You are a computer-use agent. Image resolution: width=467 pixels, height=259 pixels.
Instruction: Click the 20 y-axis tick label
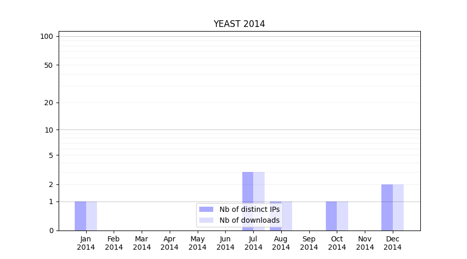pos(49,103)
